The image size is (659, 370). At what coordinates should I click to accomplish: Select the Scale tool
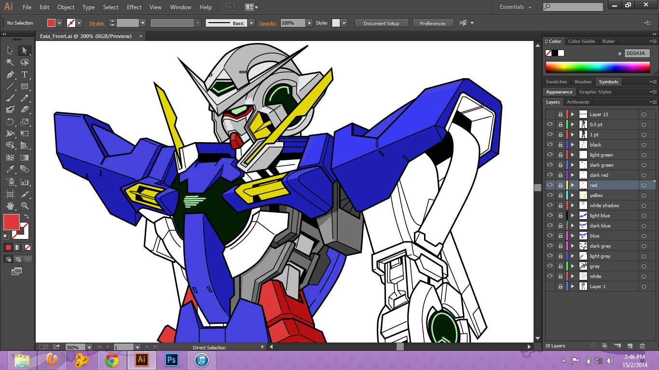25,122
